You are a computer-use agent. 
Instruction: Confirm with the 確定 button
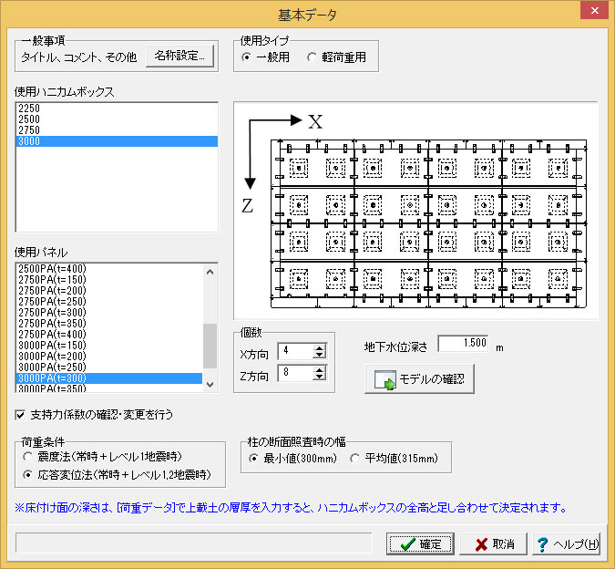point(420,543)
